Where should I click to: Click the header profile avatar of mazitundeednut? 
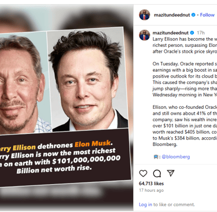[x=145, y=14]
